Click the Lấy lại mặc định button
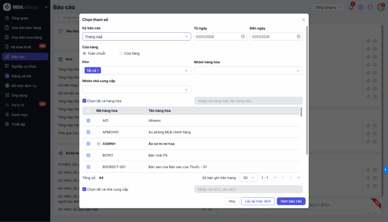The width and height of the screenshot is (388, 222). [258, 202]
